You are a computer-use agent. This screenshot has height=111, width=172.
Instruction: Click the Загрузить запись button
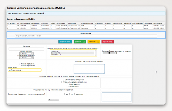pos(65,42)
